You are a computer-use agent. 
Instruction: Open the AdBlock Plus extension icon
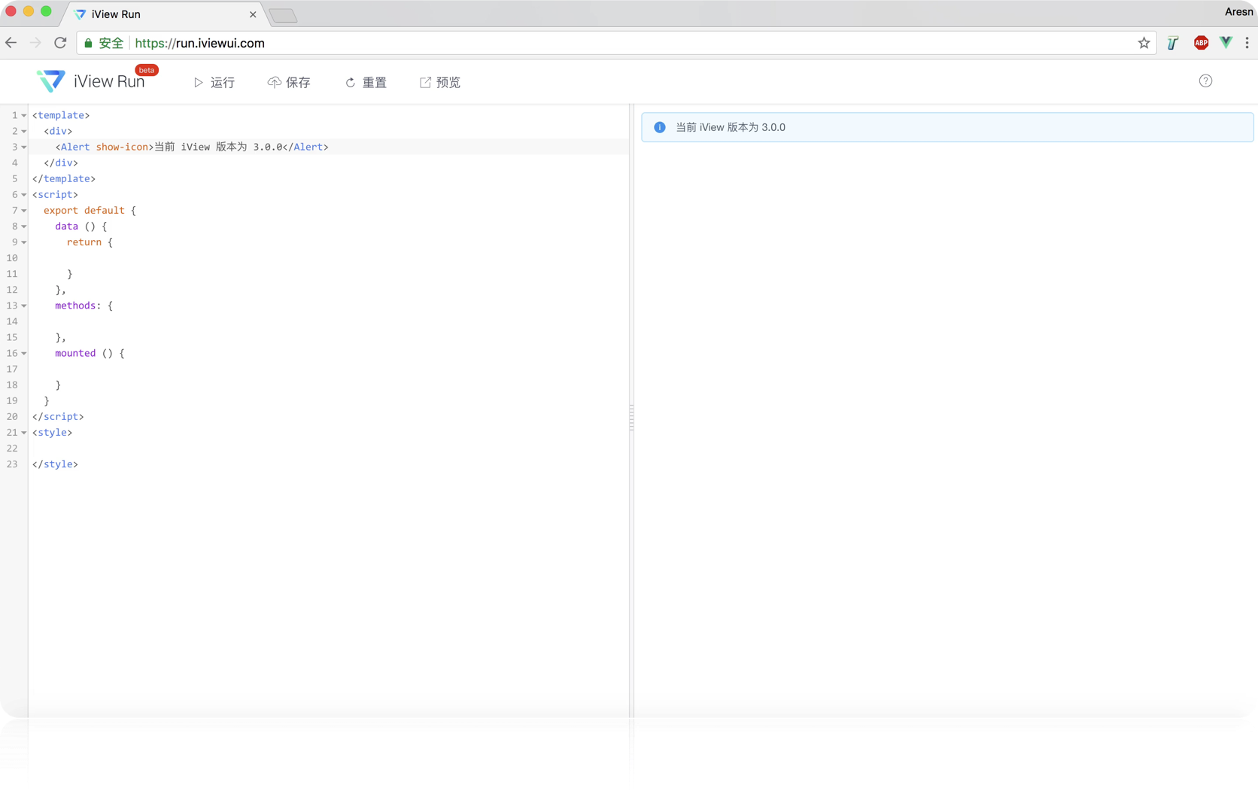[1201, 43]
